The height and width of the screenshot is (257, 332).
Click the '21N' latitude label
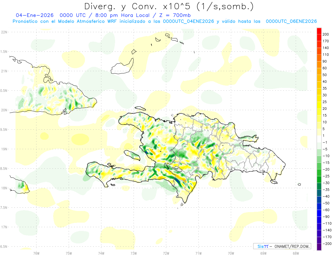coord(4,71)
